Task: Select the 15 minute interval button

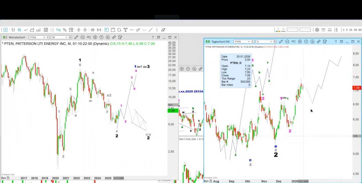Action: point(351,30)
